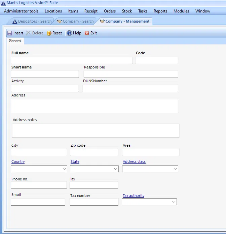Image resolution: width=226 pixels, height=234 pixels.
Task: Switch to Company - Search tab
Action: coord(75,21)
